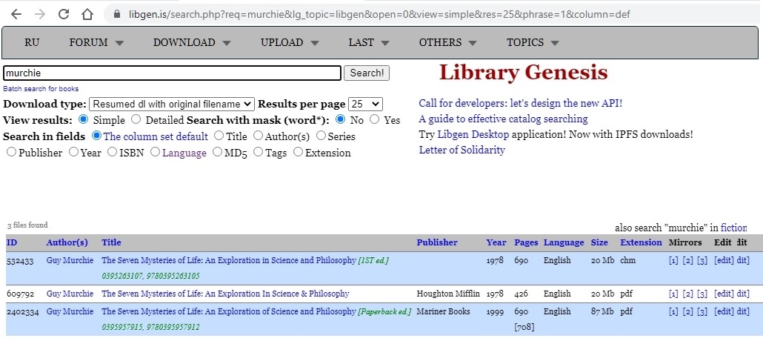Sort results by Size column

click(x=599, y=242)
